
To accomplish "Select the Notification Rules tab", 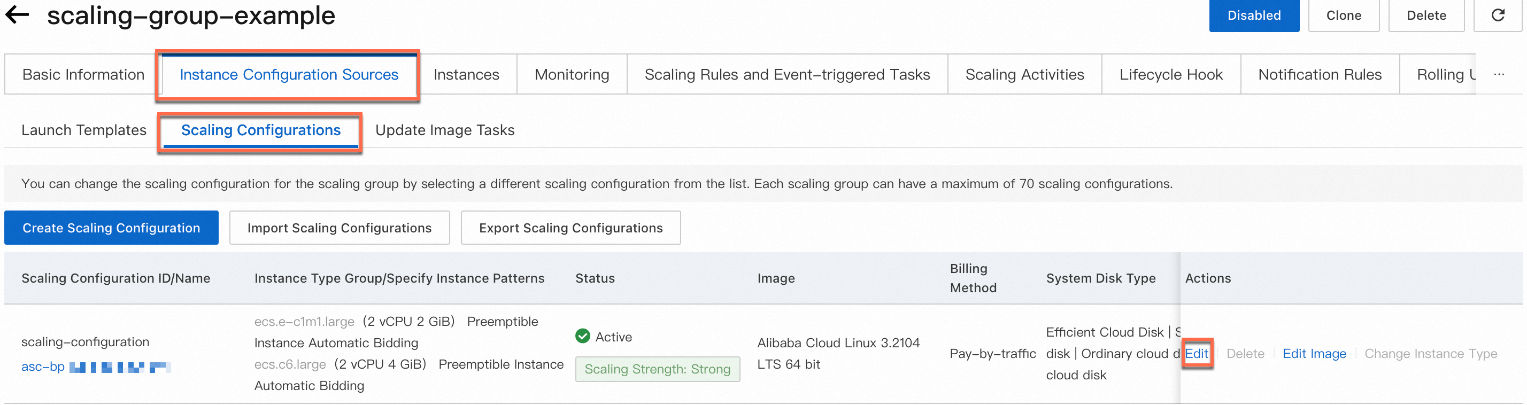I will coord(1320,75).
